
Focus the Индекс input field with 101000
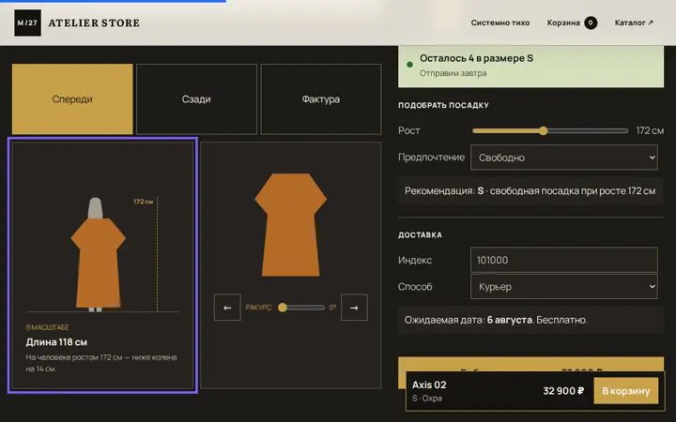[x=564, y=260]
